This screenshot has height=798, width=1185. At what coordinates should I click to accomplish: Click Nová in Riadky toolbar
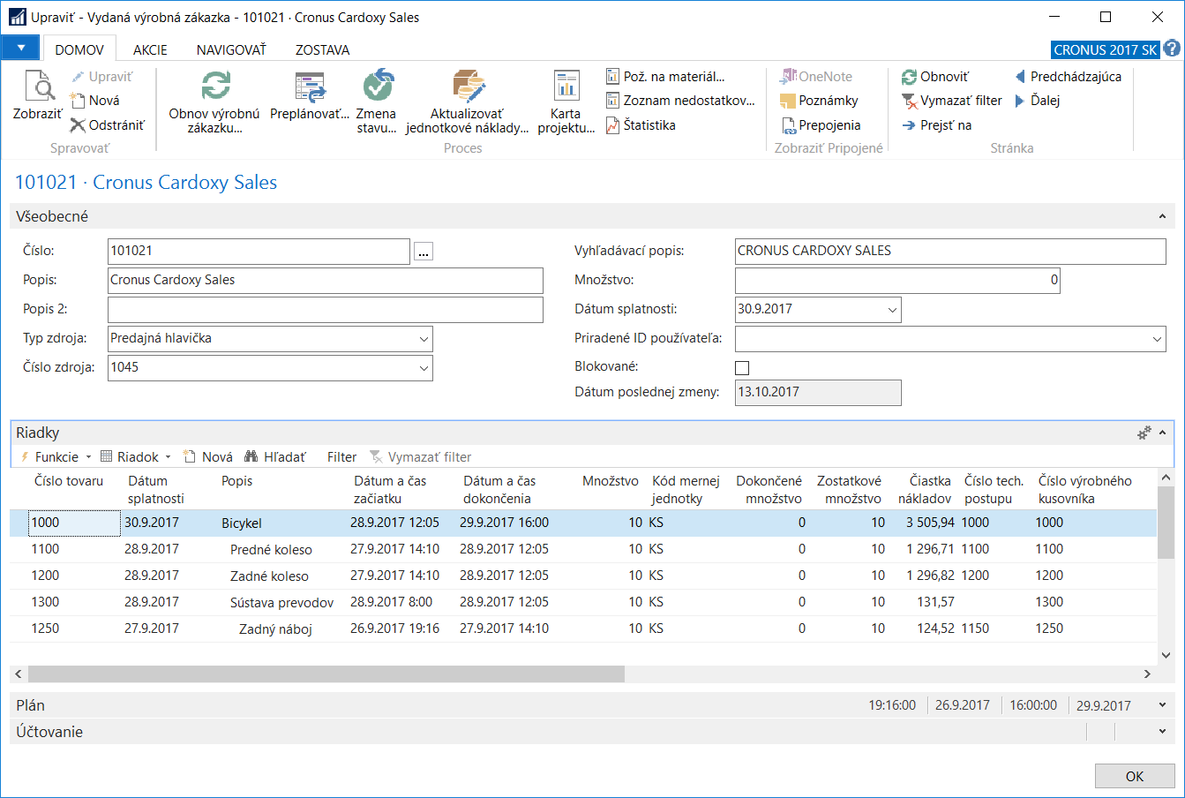(x=207, y=456)
